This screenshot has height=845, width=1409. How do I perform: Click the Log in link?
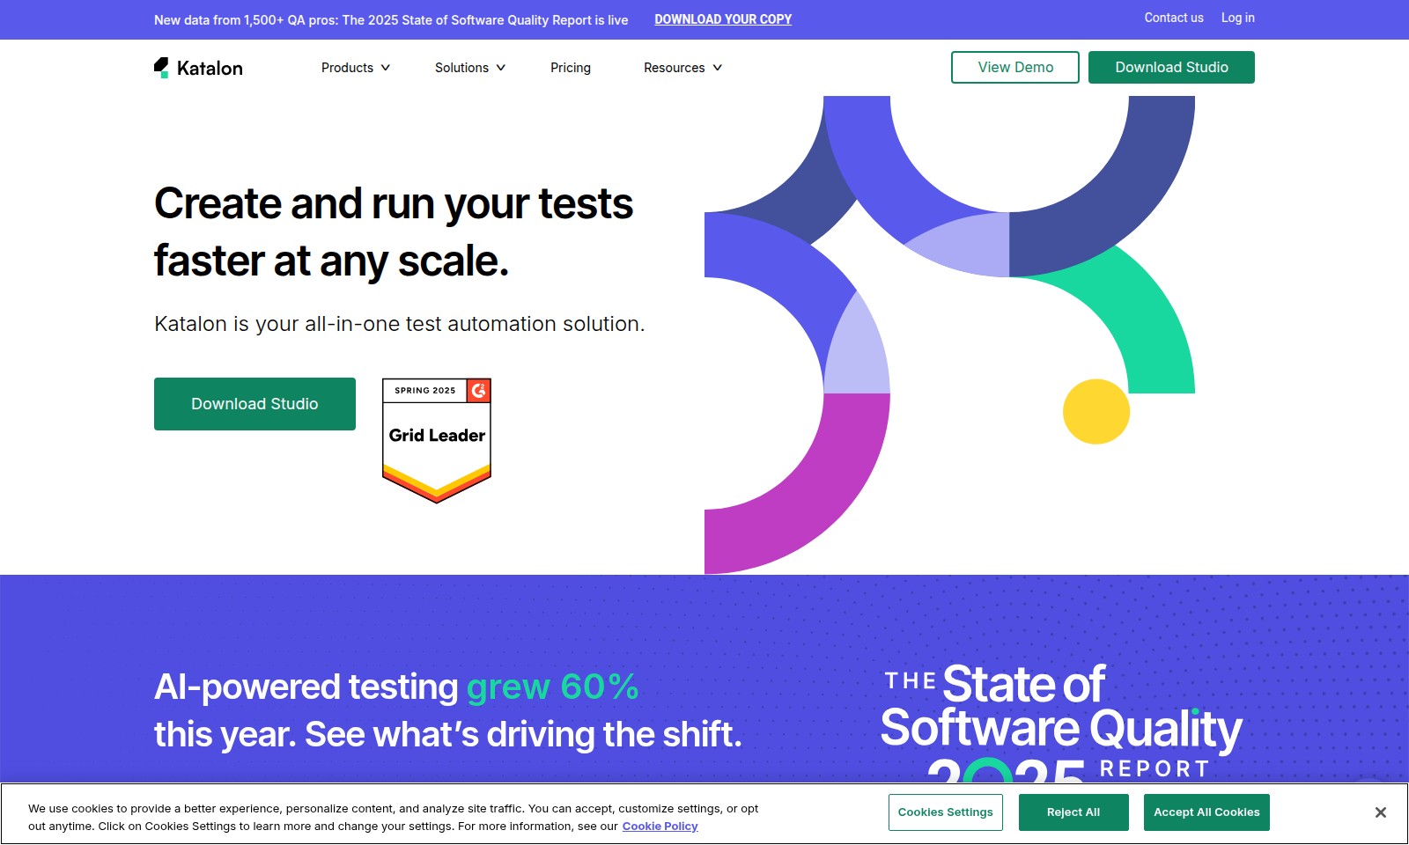coord(1238,18)
